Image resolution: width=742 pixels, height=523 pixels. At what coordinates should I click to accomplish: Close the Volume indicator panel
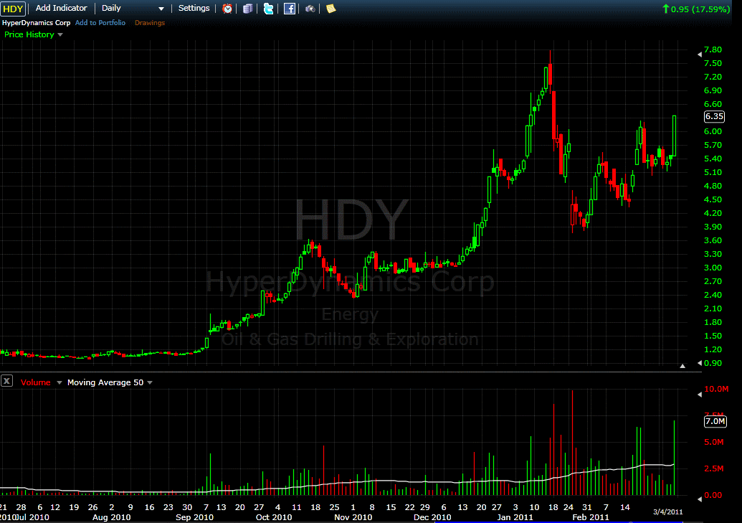[x=6, y=381]
